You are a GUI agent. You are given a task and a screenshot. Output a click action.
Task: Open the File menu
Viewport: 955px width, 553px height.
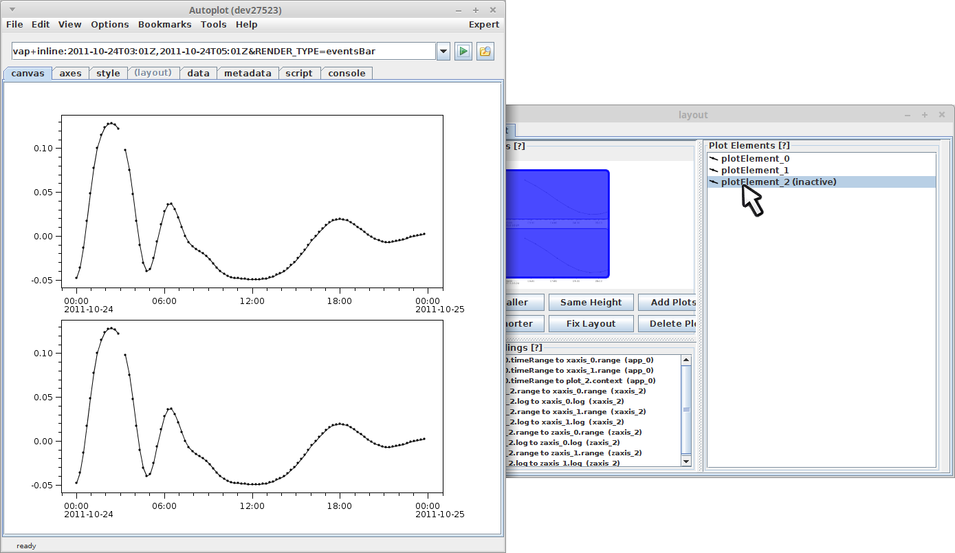click(14, 24)
